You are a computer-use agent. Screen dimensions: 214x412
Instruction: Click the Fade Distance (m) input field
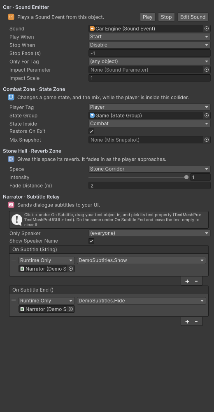coord(149,185)
